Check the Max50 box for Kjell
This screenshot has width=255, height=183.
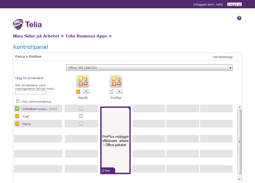click(81, 116)
